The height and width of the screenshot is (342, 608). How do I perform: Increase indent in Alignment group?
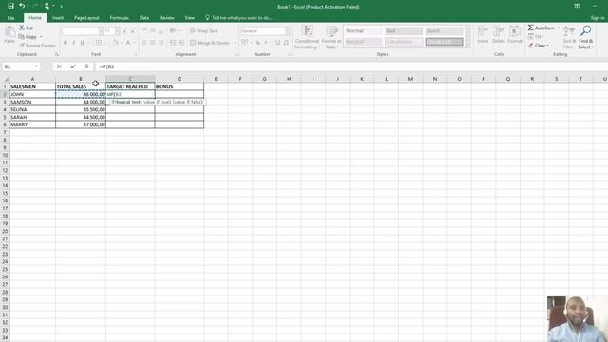(x=181, y=42)
